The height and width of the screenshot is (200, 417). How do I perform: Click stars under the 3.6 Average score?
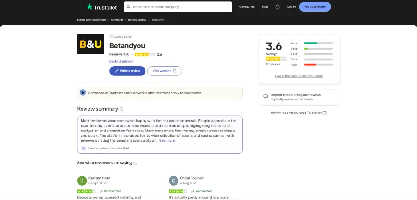[x=276, y=59]
